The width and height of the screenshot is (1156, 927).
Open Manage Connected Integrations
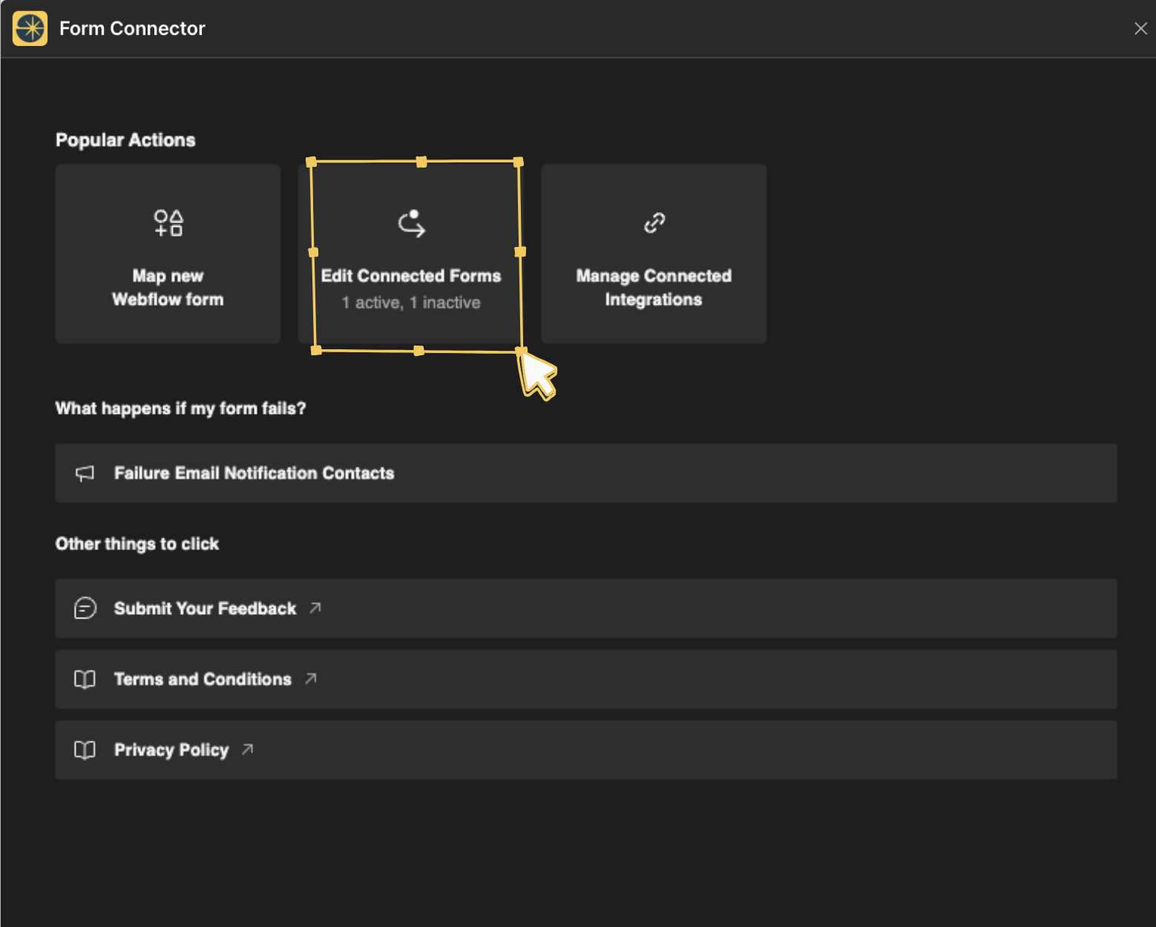pyautogui.click(x=654, y=287)
